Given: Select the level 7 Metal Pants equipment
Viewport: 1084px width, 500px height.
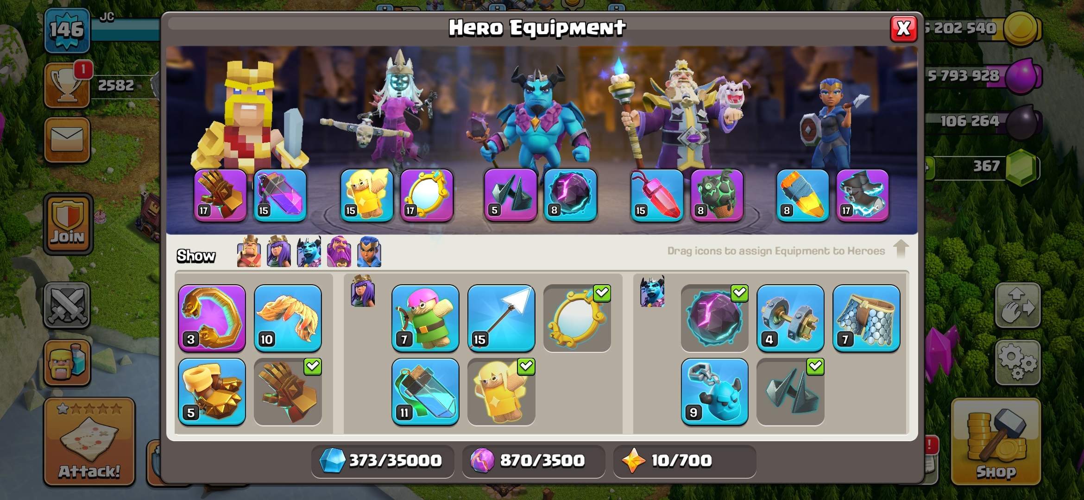Looking at the screenshot, I should [866, 319].
